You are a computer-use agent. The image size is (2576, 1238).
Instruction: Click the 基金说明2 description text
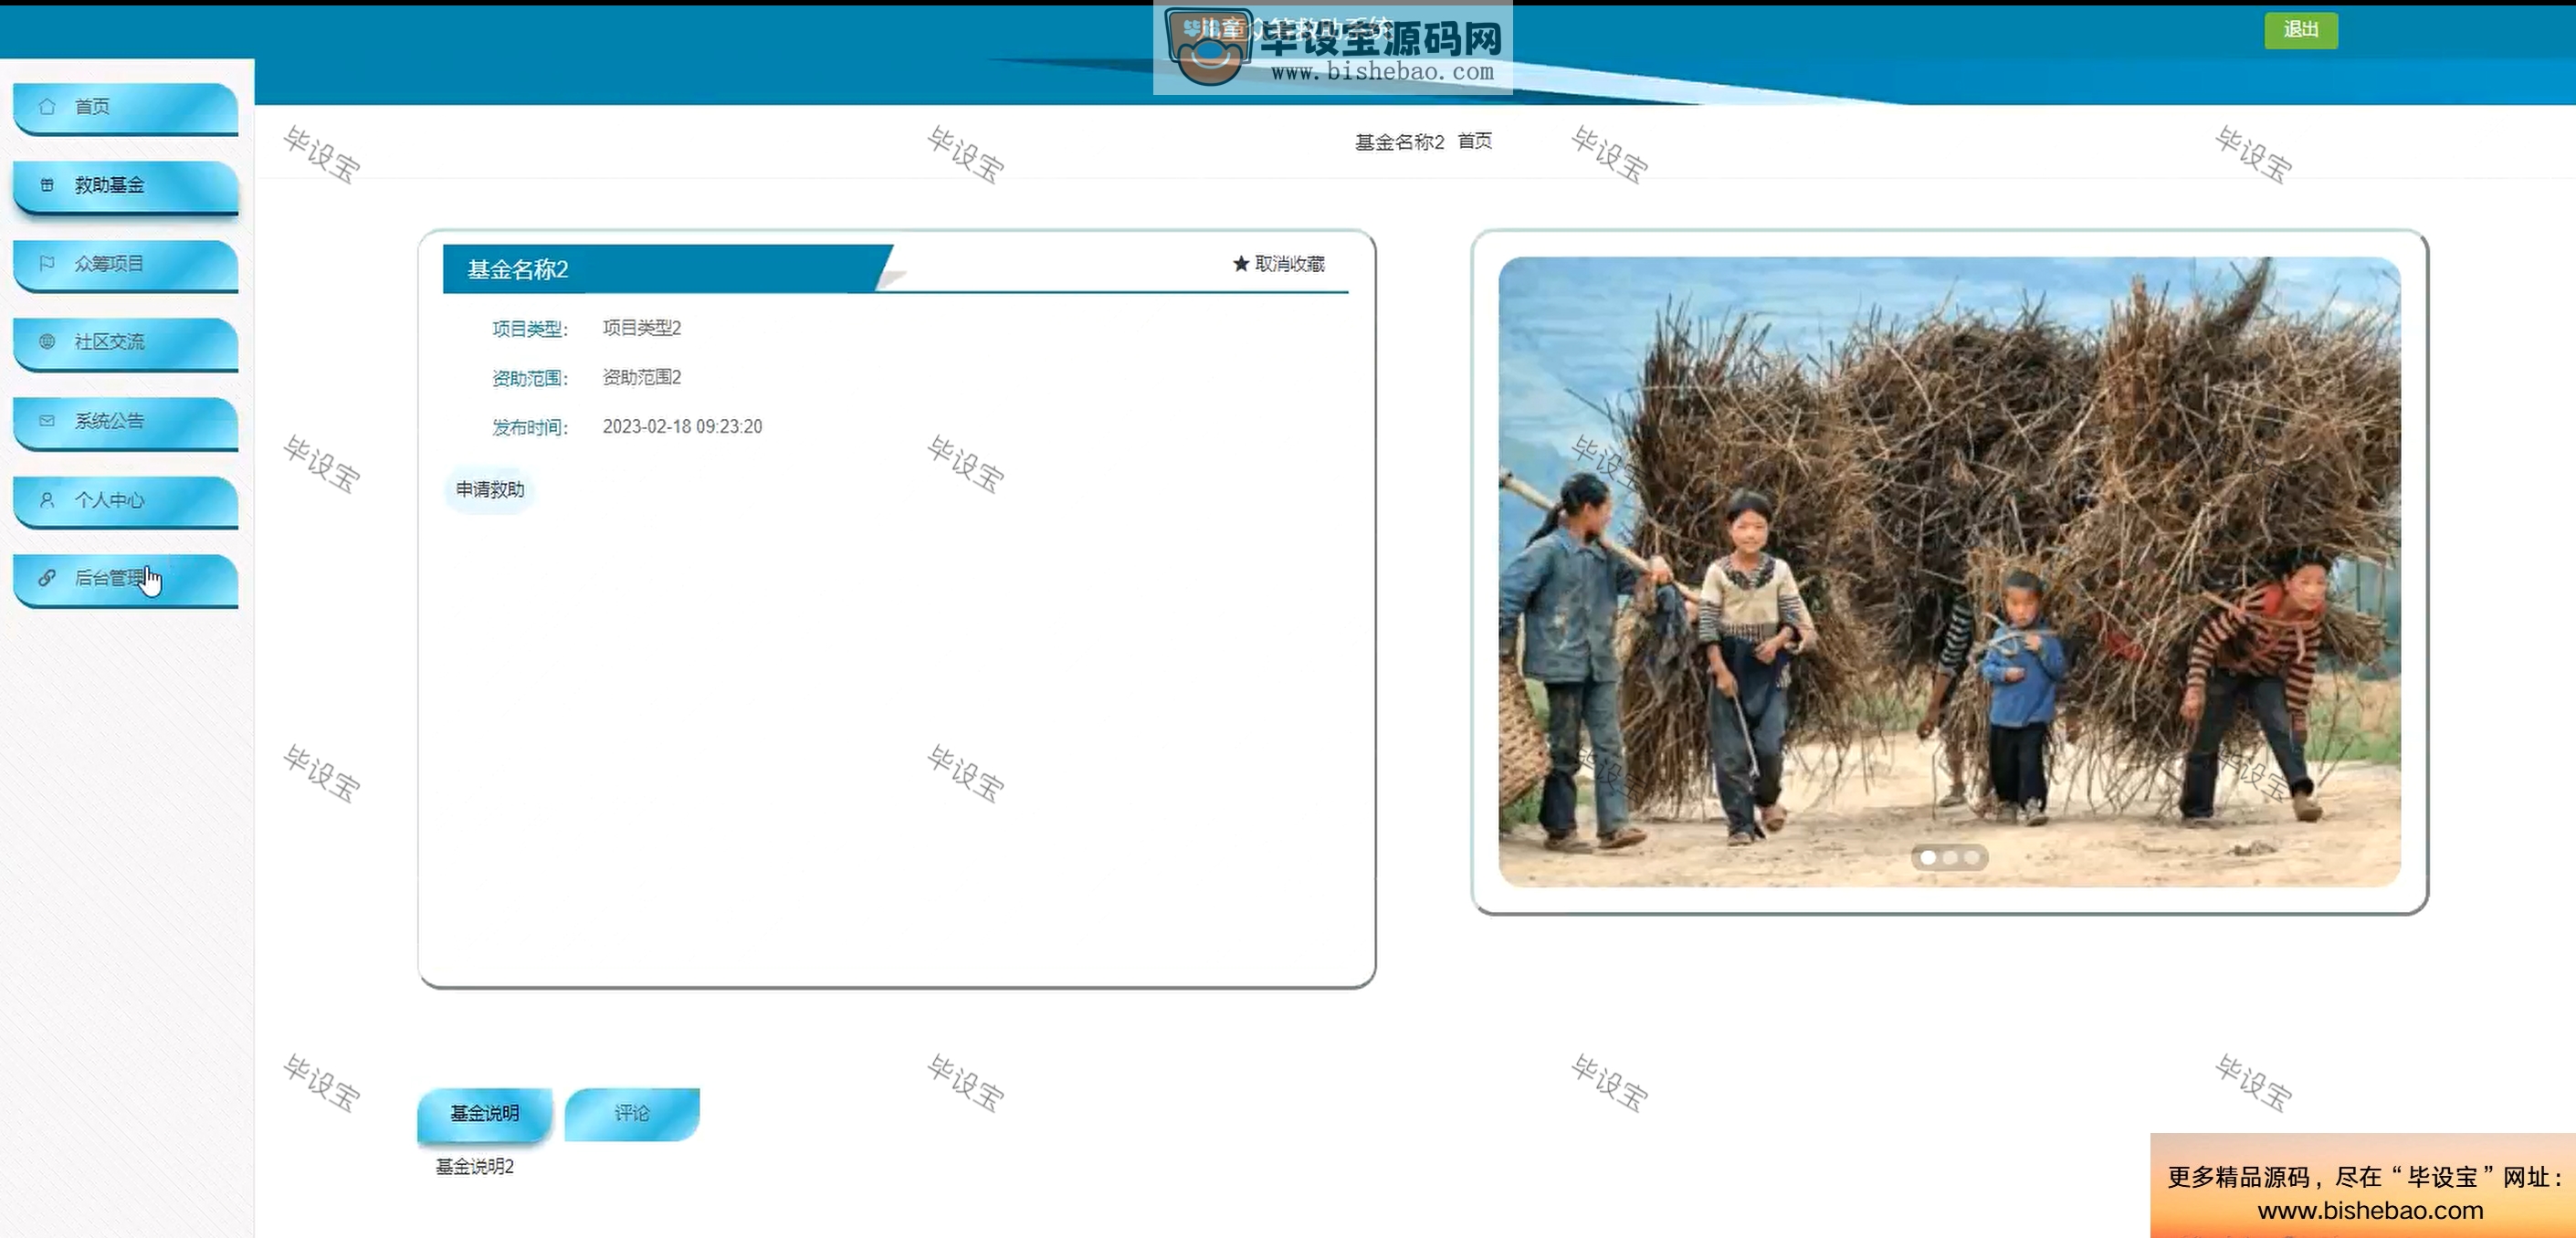pos(475,1167)
